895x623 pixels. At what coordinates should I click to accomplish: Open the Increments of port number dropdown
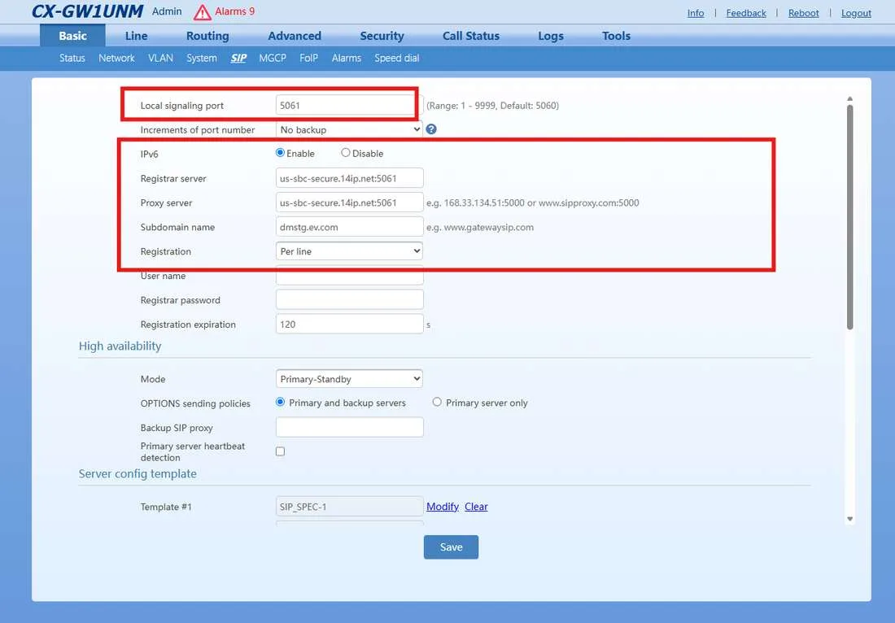[x=349, y=129]
